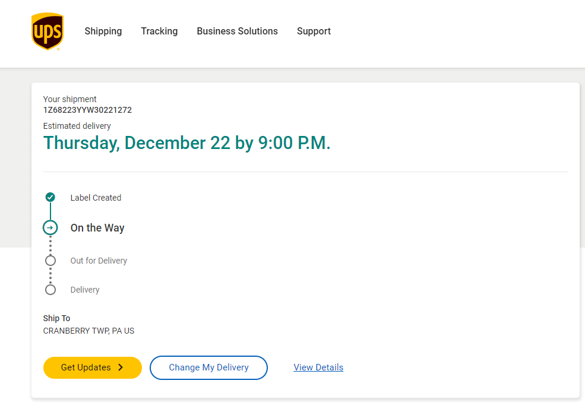Click the Delivery status text

pos(85,290)
